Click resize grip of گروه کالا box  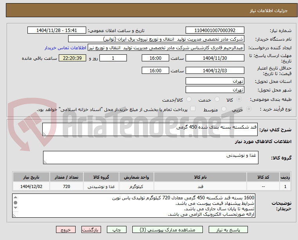45,162
